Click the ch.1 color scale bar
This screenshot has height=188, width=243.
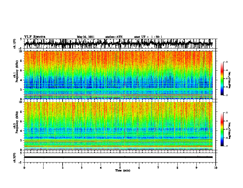point(222,79)
